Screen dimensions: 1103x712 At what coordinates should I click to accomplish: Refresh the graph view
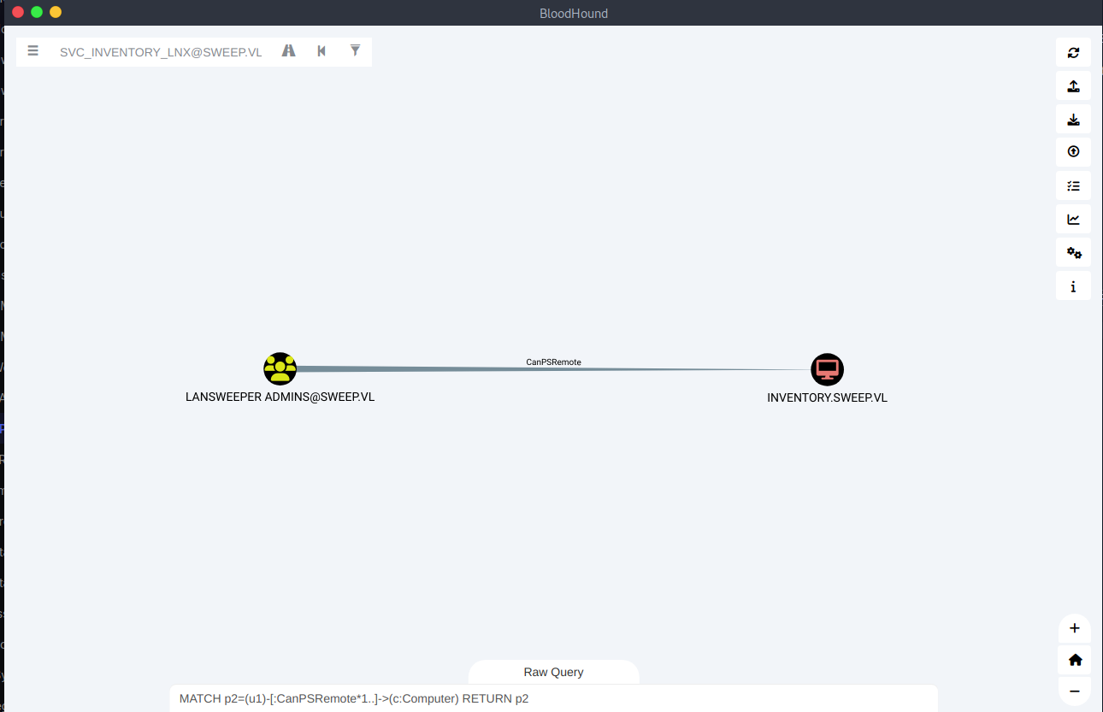1073,53
